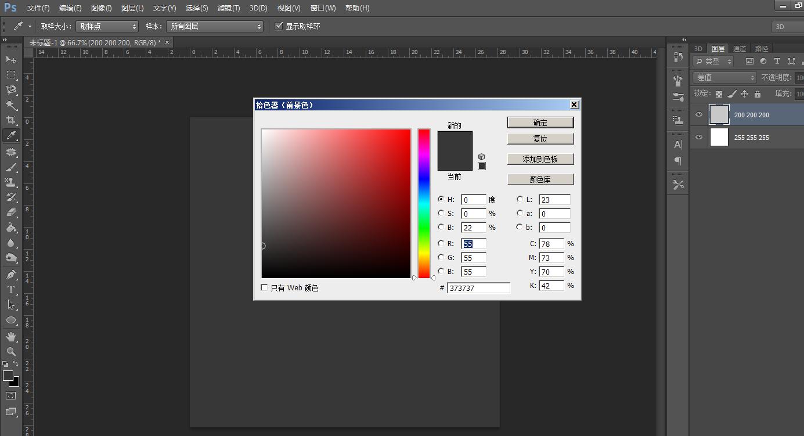Viewport: 804px width, 436px height.
Task: Open the 差值 blend mode dropdown
Action: point(724,77)
